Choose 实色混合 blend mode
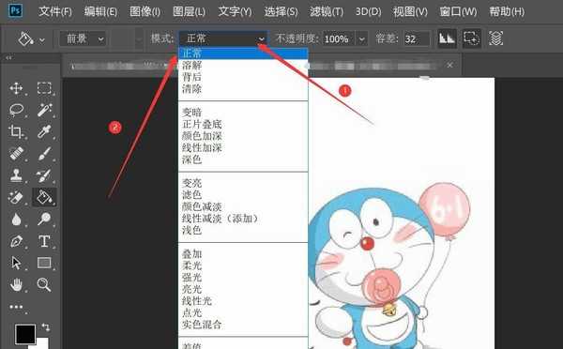The height and width of the screenshot is (349, 563). 243,325
